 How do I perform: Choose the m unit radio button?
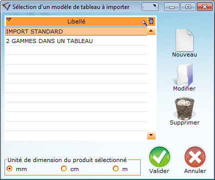[x=116, y=168]
